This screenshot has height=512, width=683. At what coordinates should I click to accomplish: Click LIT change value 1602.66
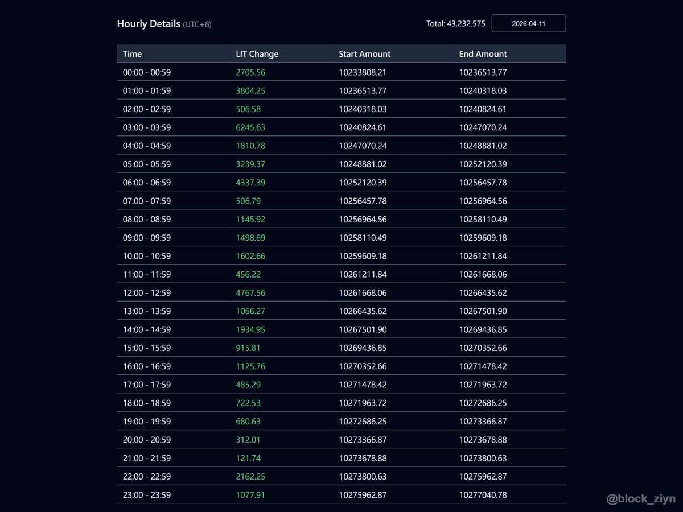tap(250, 256)
